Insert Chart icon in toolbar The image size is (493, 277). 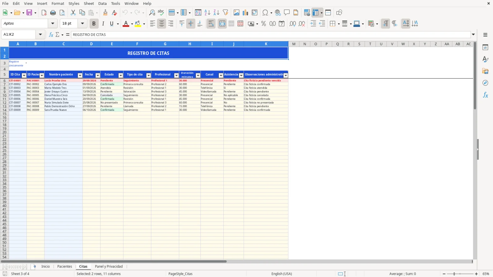(245, 13)
